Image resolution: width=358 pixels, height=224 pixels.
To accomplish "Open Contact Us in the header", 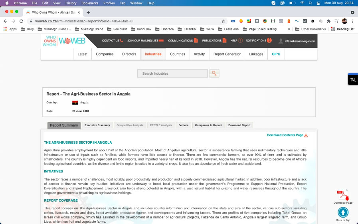I will pos(112,41).
